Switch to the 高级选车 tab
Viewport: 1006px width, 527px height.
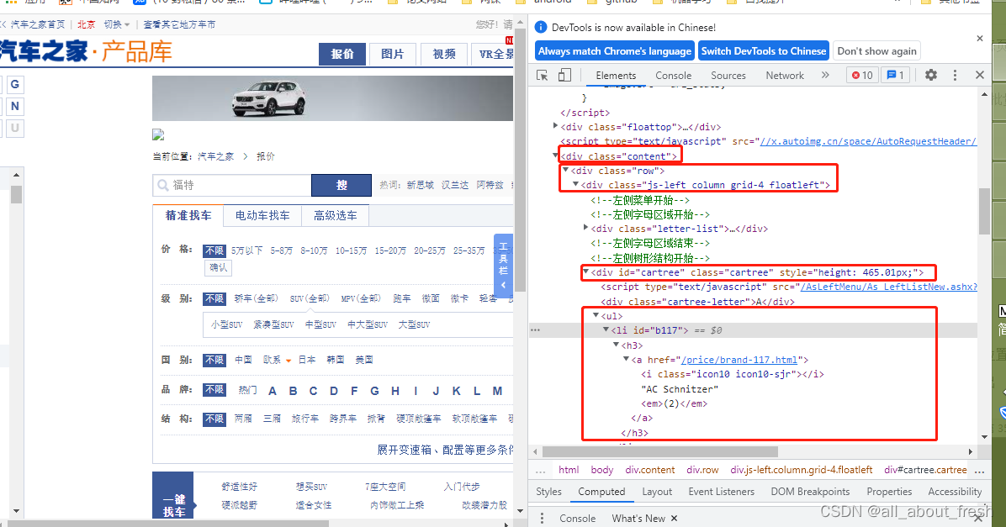pyautogui.click(x=335, y=215)
